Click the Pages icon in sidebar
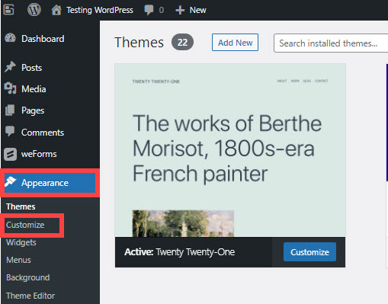The width and height of the screenshot is (388, 304). [x=10, y=110]
